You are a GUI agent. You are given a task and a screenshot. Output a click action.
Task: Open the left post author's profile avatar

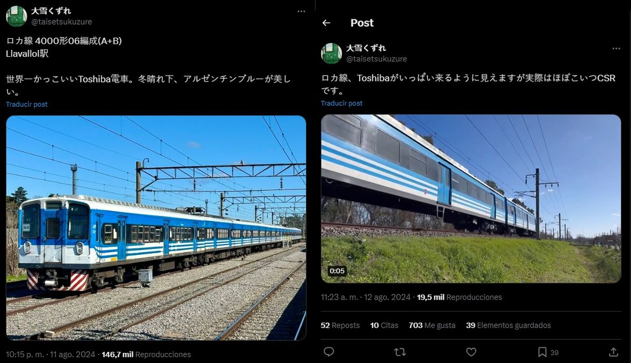pyautogui.click(x=16, y=16)
